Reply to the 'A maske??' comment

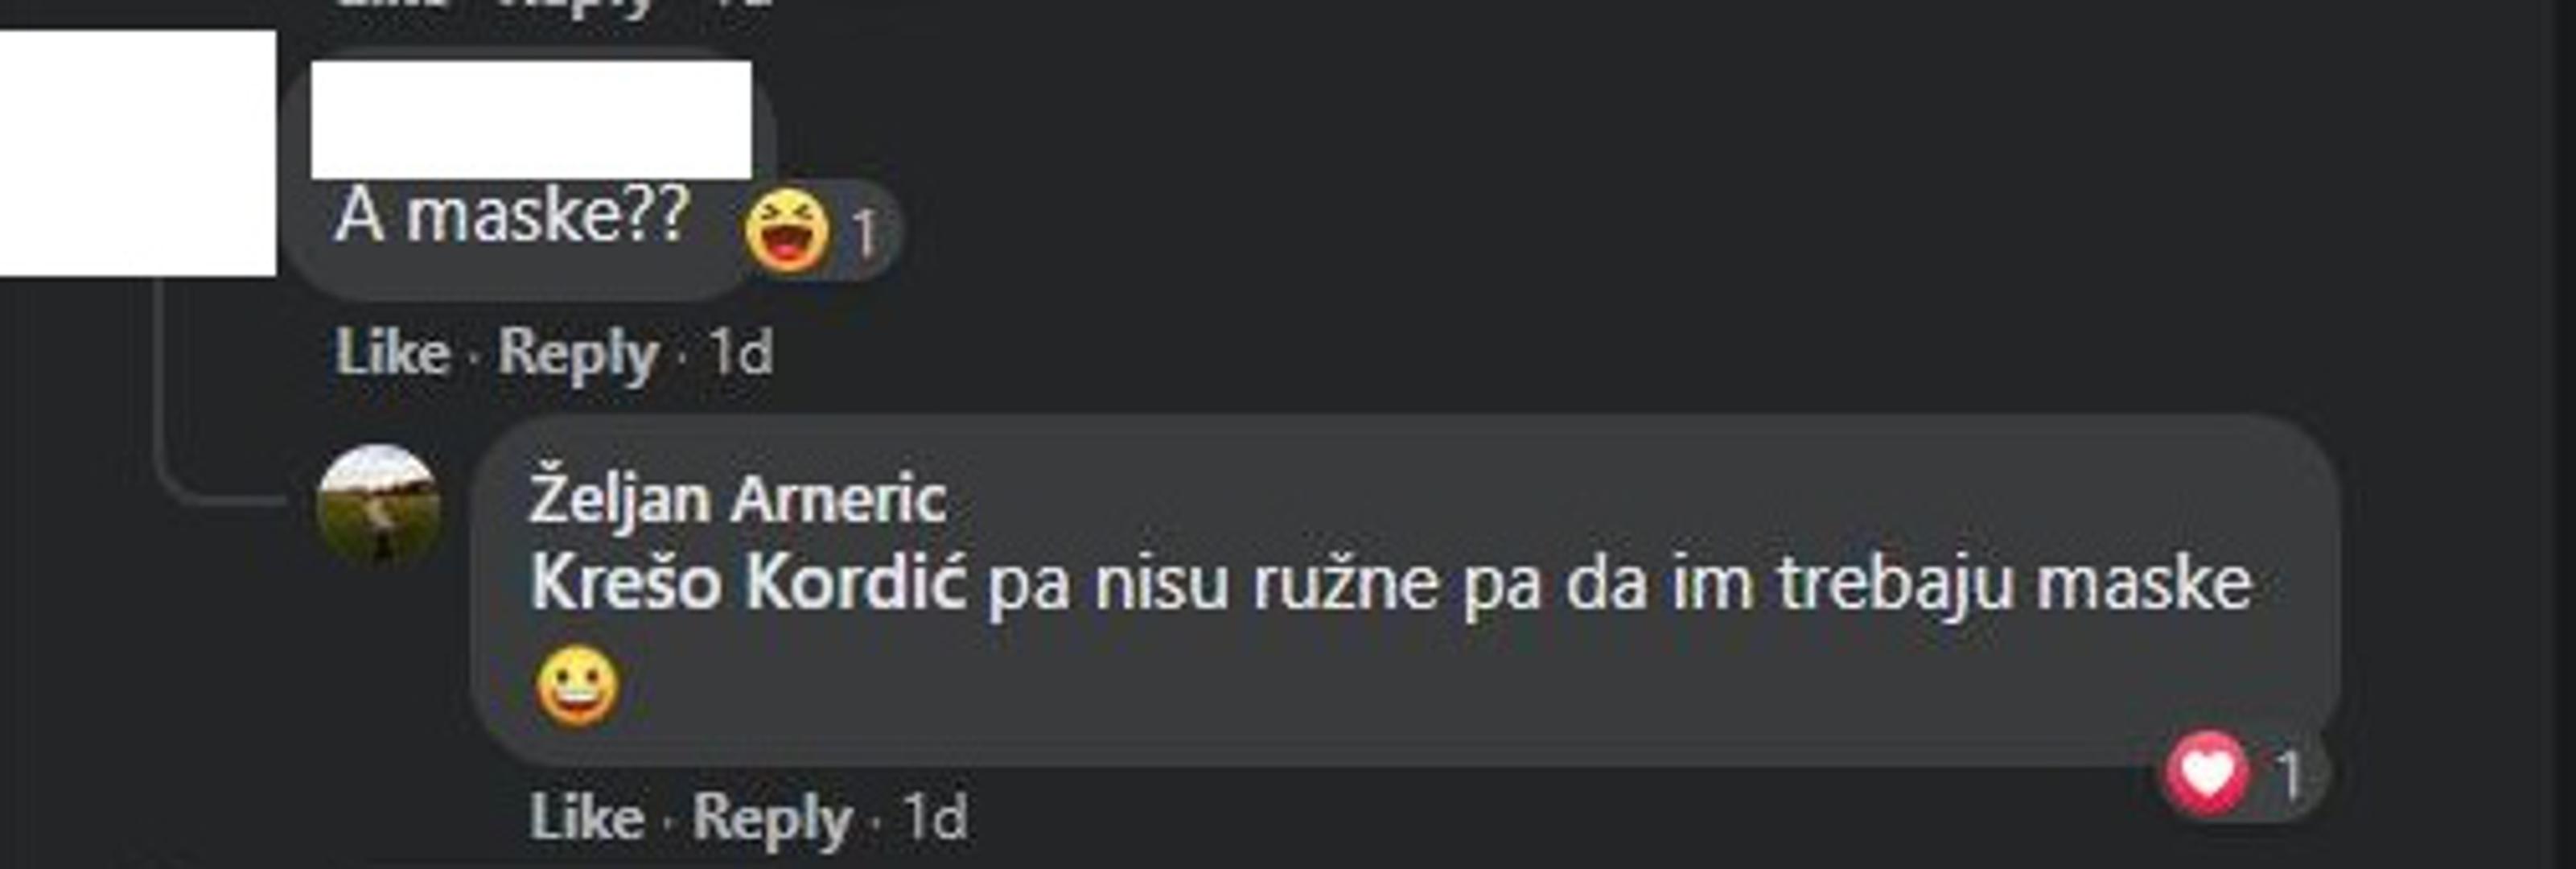578,355
